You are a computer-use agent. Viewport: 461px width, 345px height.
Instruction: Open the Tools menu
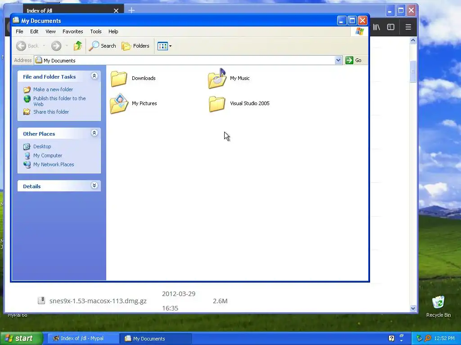[96, 31]
